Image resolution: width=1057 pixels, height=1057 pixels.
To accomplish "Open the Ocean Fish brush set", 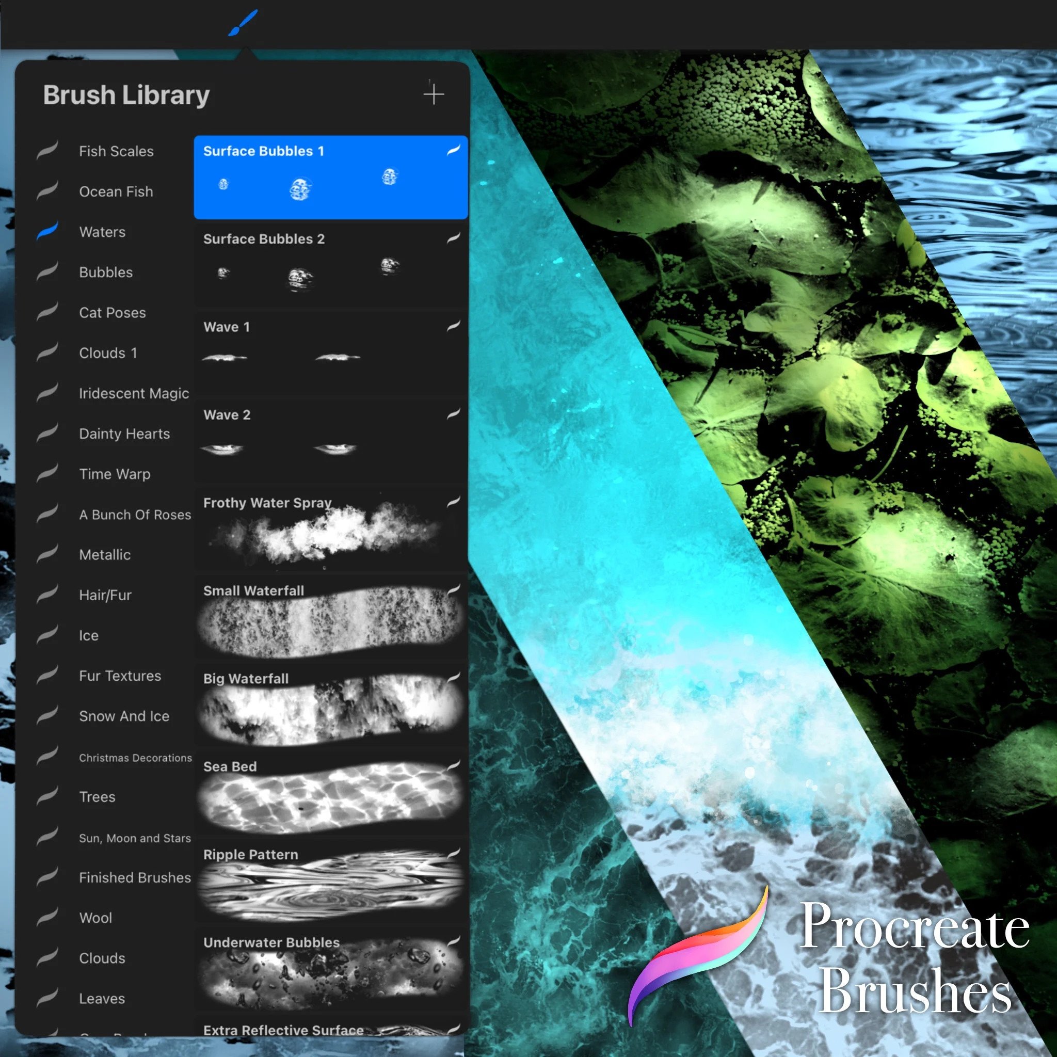I will pos(116,192).
